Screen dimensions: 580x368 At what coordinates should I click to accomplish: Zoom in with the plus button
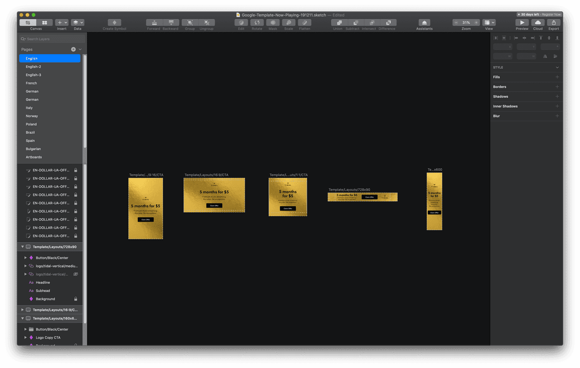[477, 23]
